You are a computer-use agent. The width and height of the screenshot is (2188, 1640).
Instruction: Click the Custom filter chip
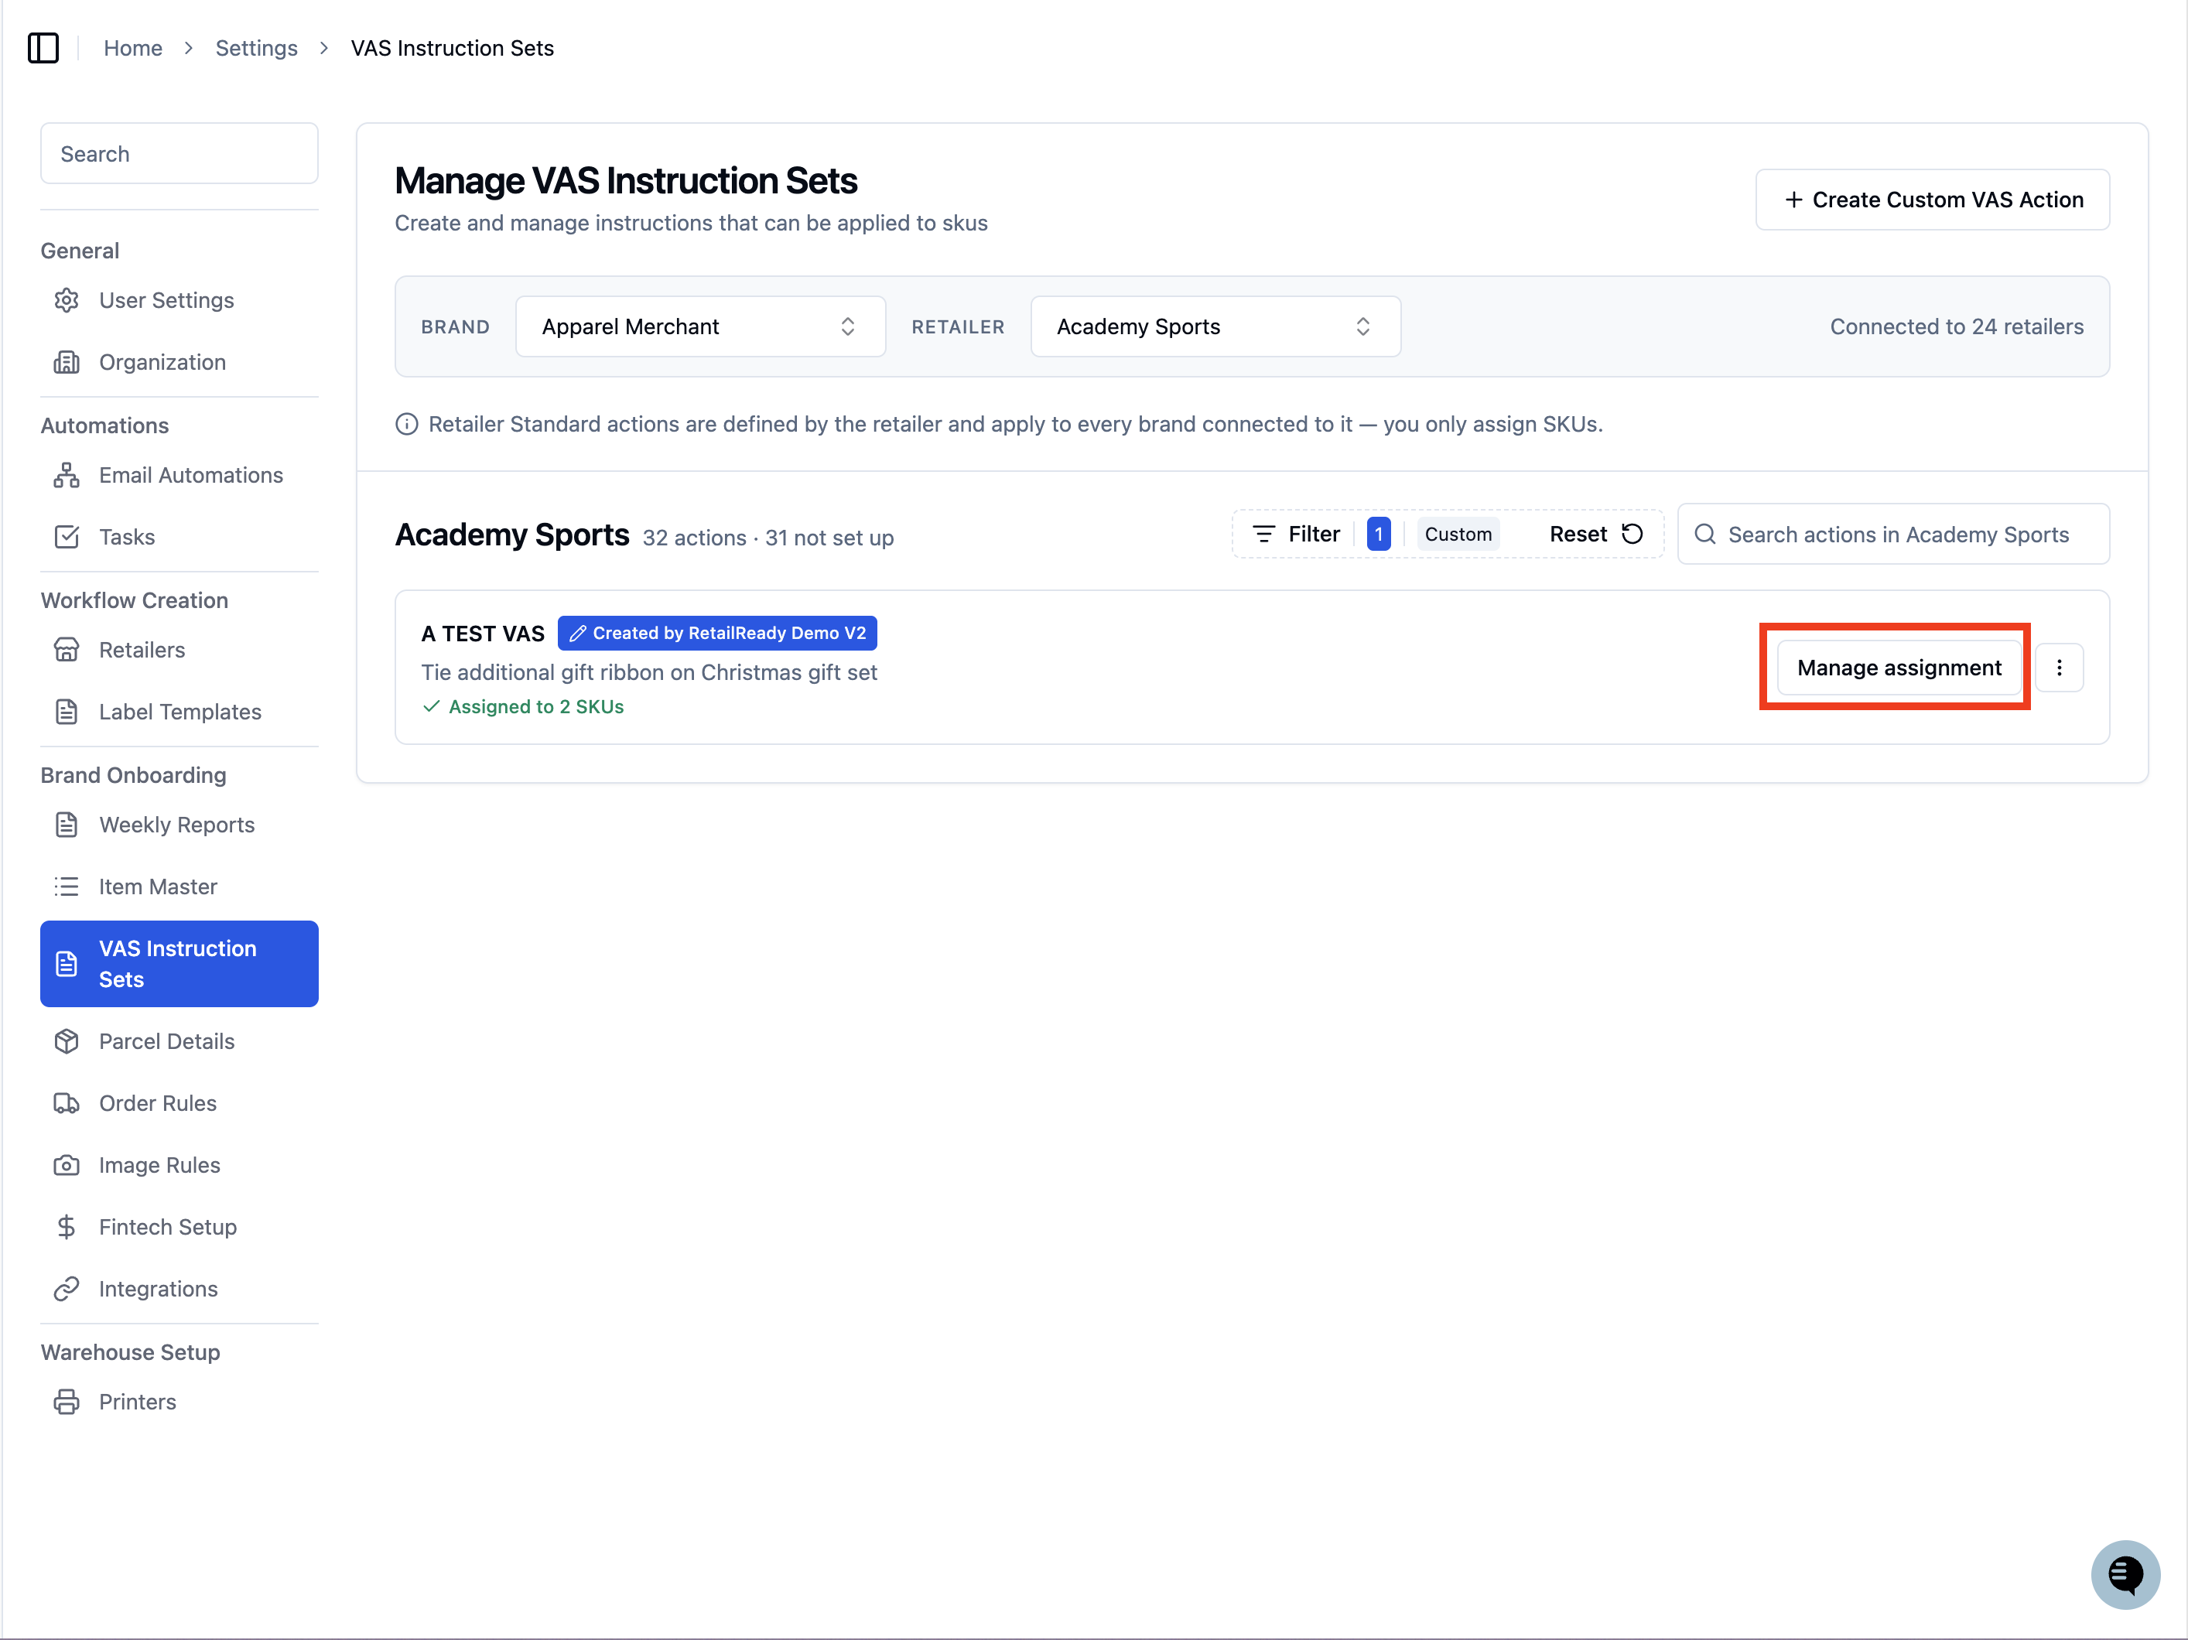click(x=1458, y=534)
